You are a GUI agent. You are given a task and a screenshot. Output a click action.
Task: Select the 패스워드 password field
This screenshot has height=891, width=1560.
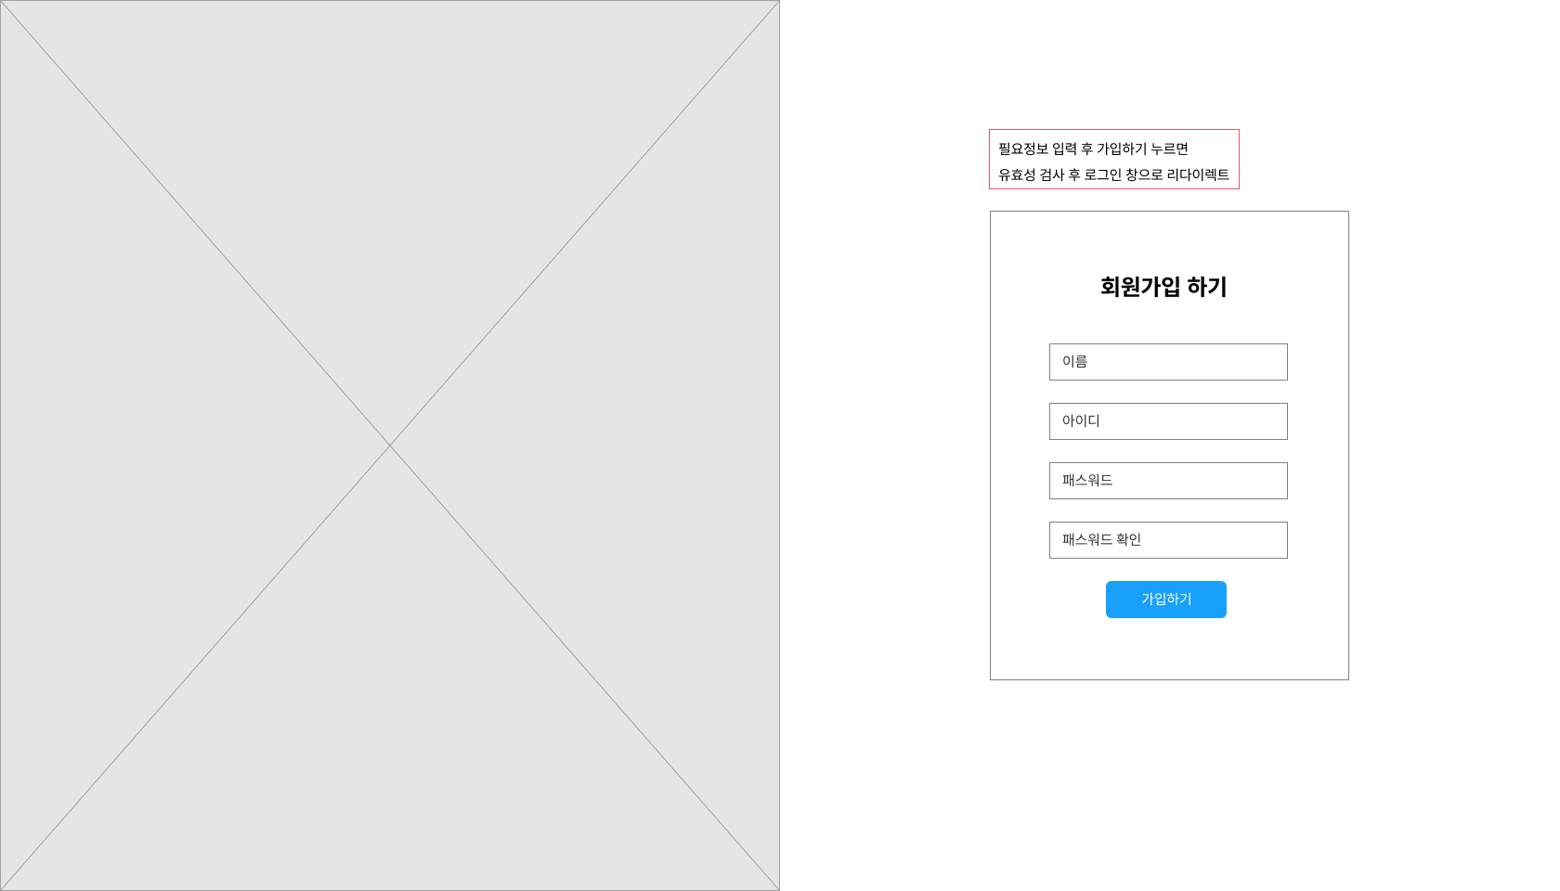(1168, 481)
